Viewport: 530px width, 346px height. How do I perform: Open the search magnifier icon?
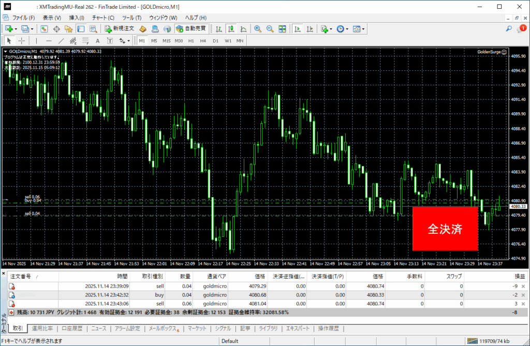[x=509, y=29]
